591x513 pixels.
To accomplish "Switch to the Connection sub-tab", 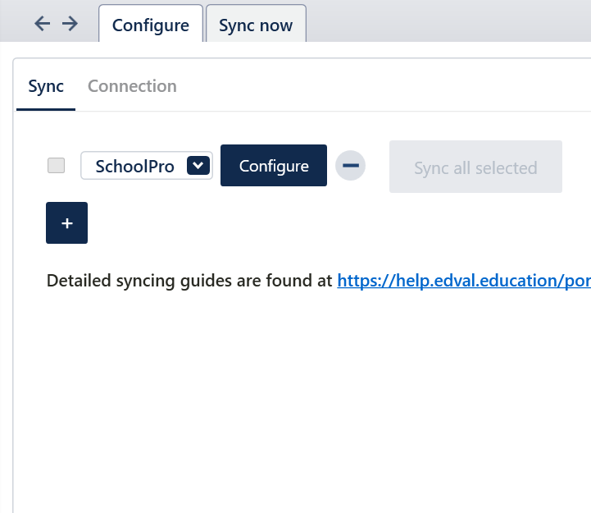I will pos(132,86).
